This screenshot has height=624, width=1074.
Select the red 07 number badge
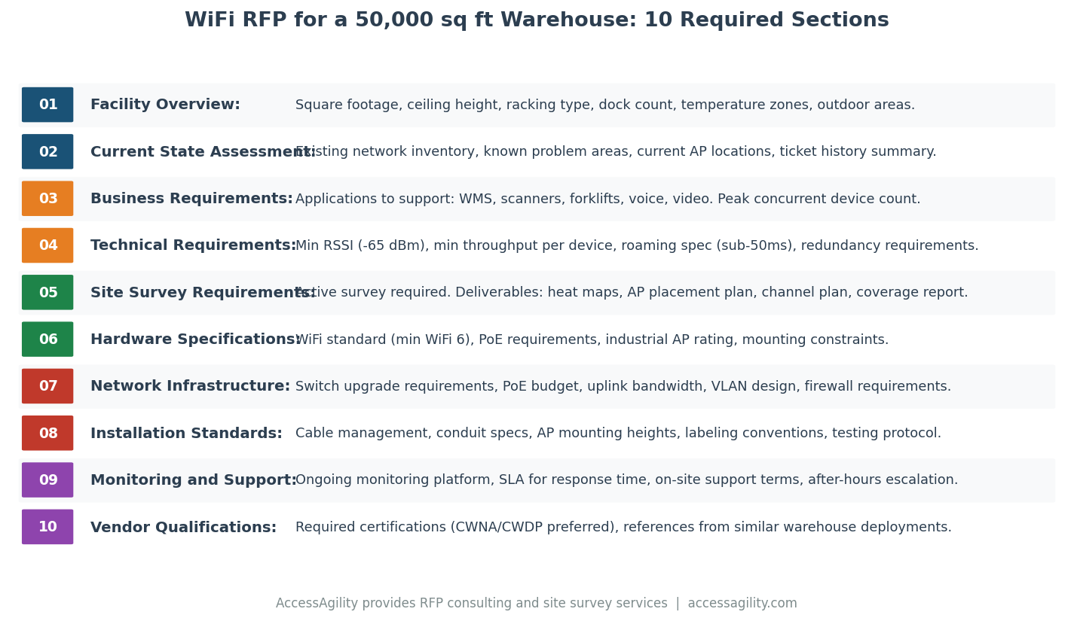47,386
